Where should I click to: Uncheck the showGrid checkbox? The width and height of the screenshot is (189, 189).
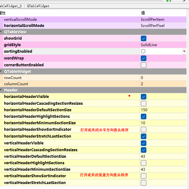[143, 38]
